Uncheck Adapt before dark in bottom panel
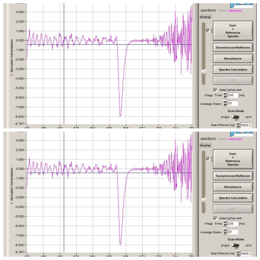Image resolution: width=260 pixels, height=260 pixels. (215, 218)
